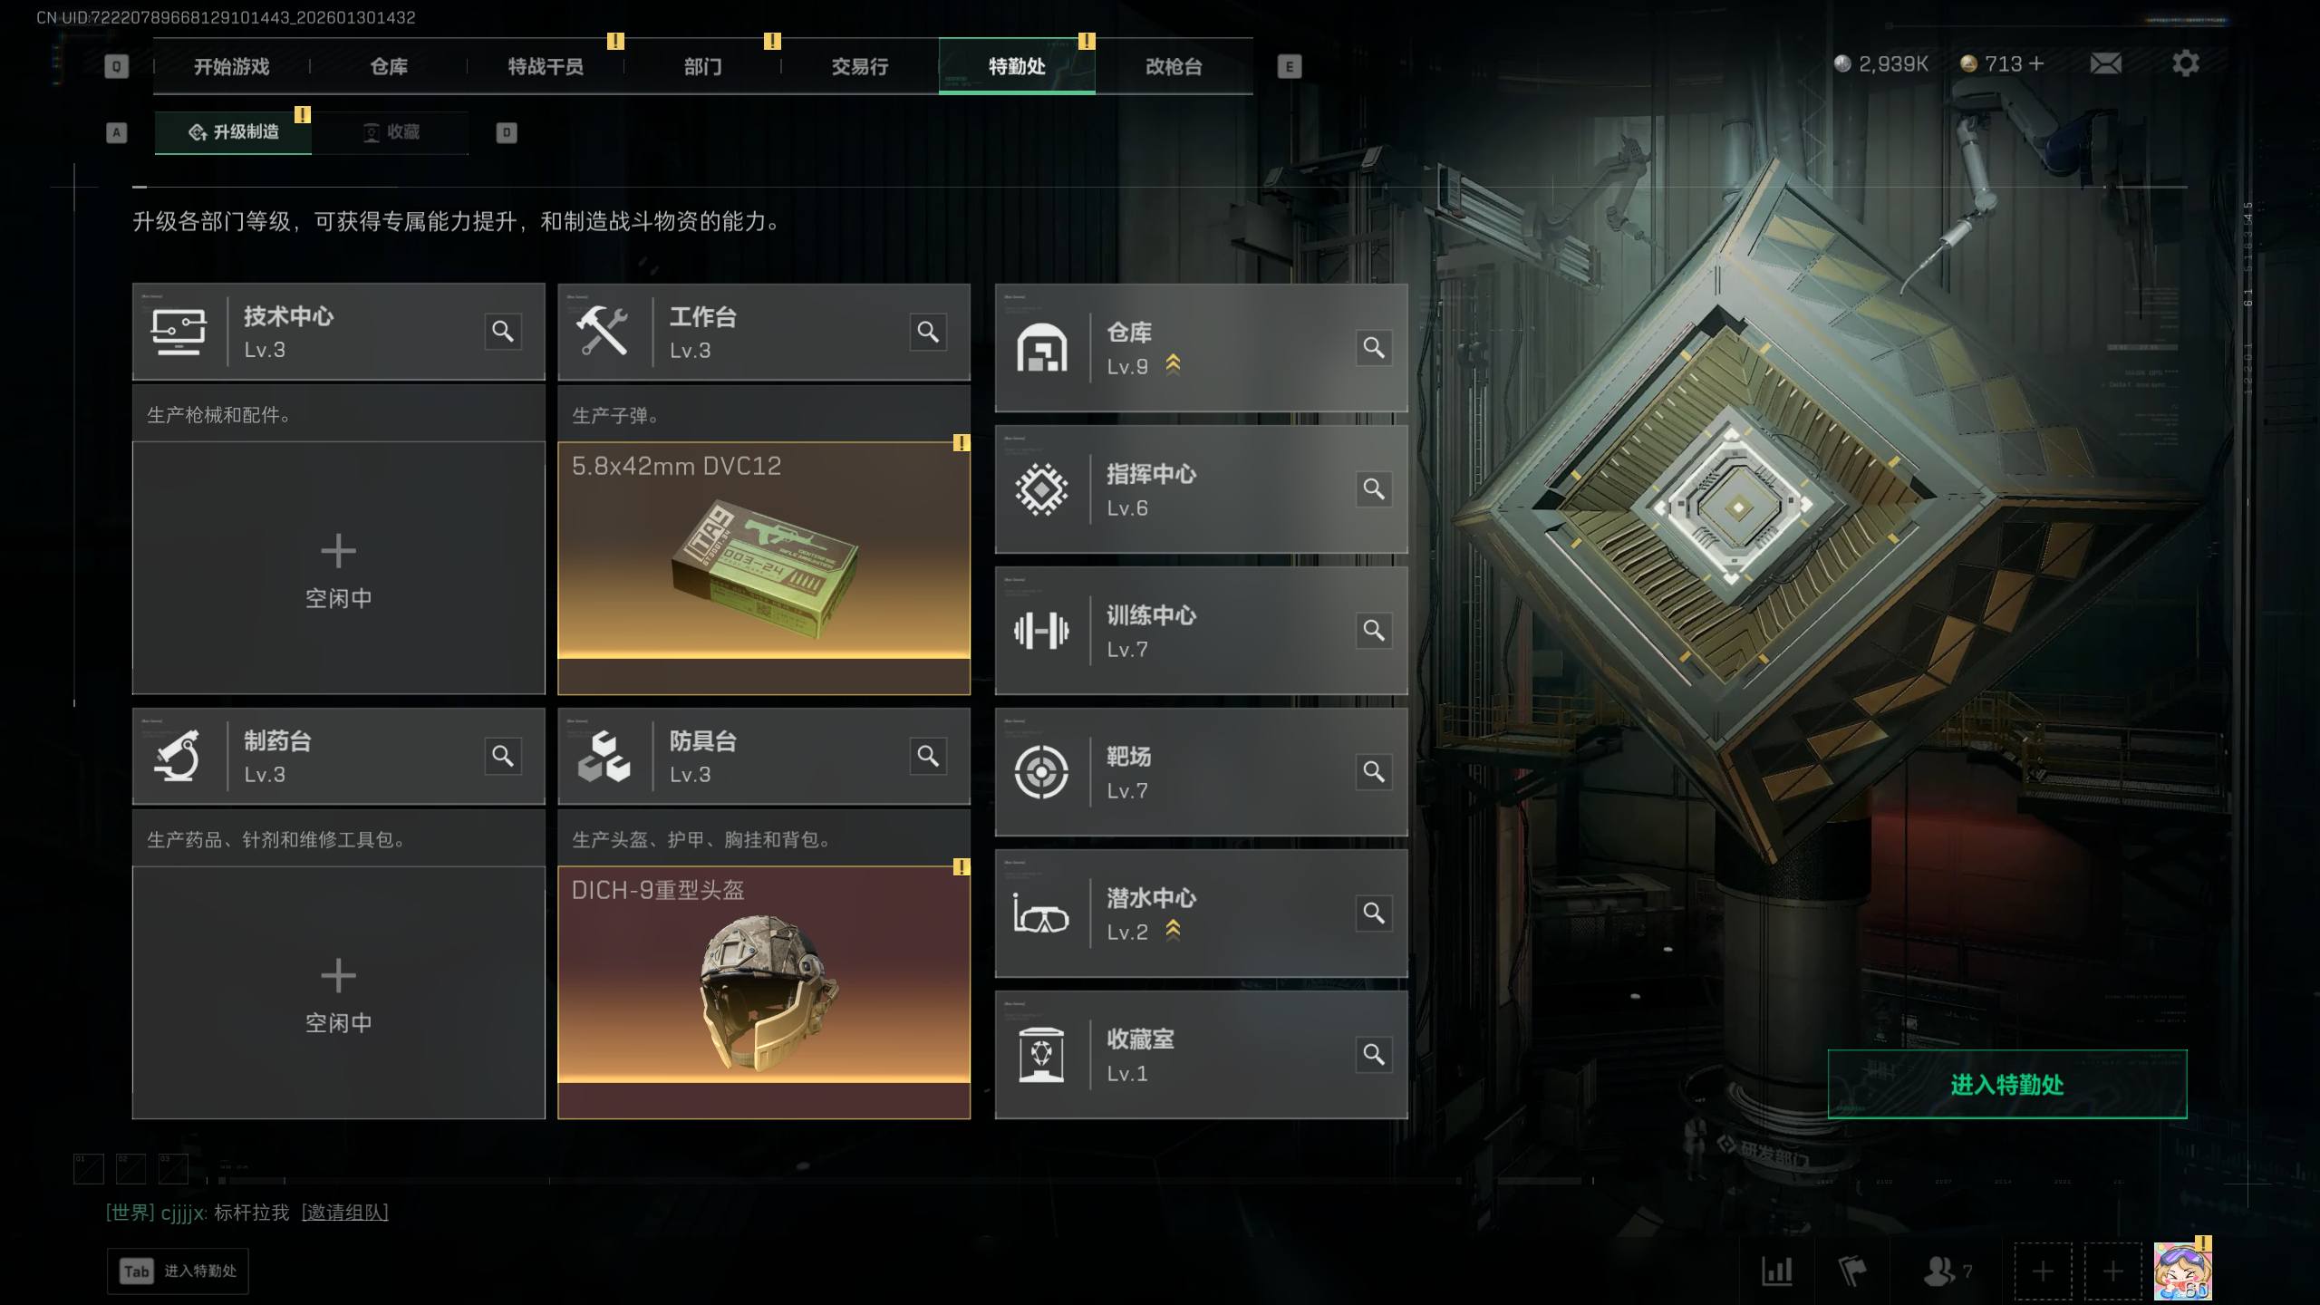The height and width of the screenshot is (1305, 2320).
Task: Click the flag icon in bottom bar
Action: [1852, 1271]
